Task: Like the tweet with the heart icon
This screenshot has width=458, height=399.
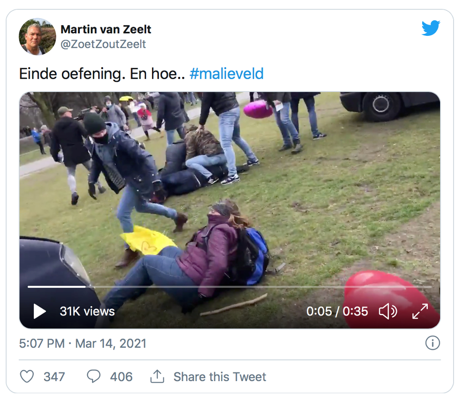Action: 27,377
